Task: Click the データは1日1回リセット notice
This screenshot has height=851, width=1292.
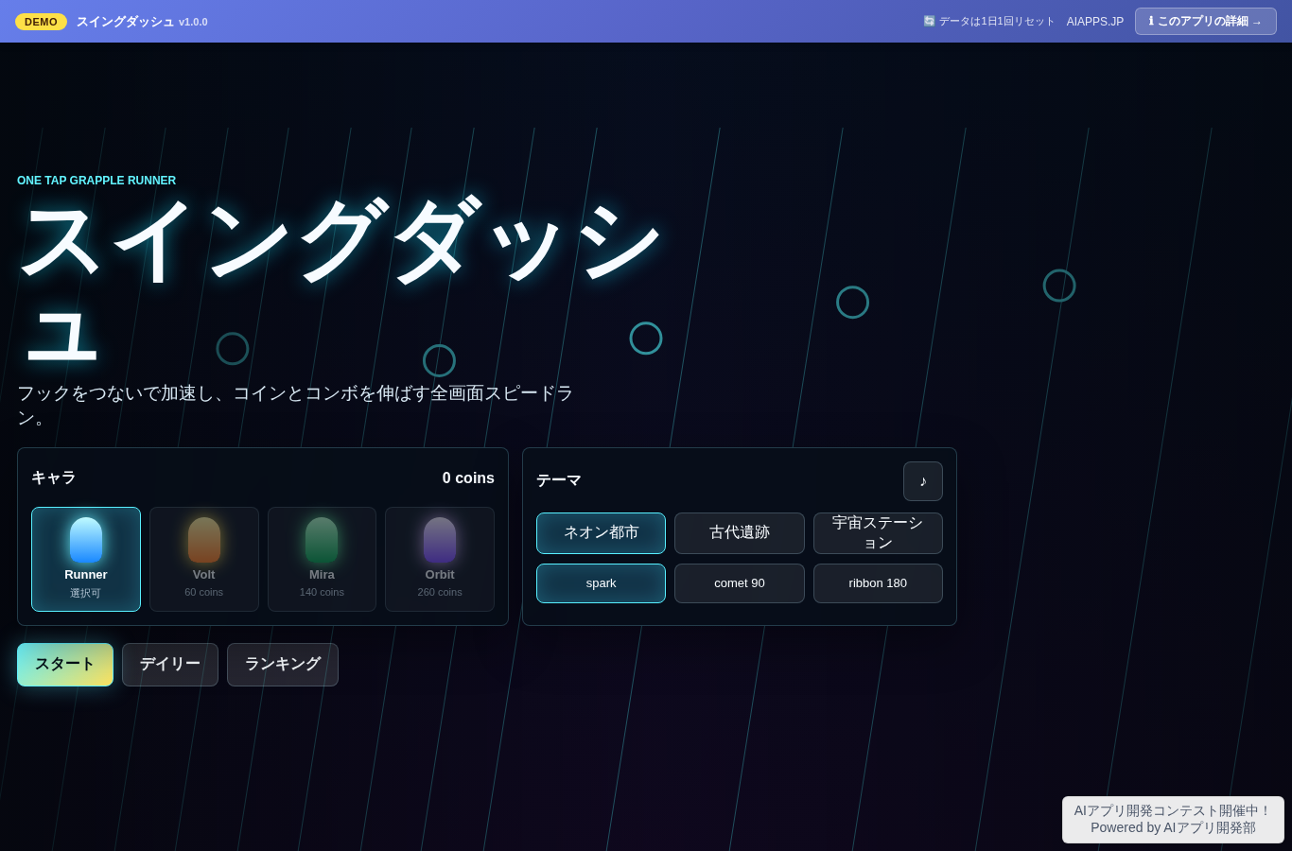Action: click(x=988, y=22)
